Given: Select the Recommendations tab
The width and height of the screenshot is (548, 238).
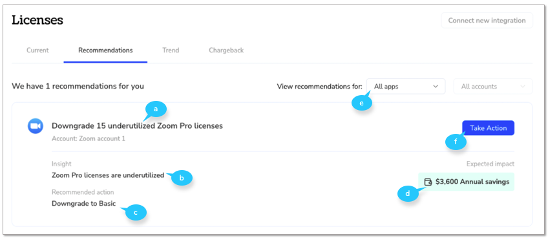Looking at the screenshot, I should pyautogui.click(x=105, y=50).
